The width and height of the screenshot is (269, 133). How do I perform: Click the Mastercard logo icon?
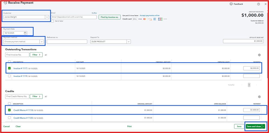(145, 19)
